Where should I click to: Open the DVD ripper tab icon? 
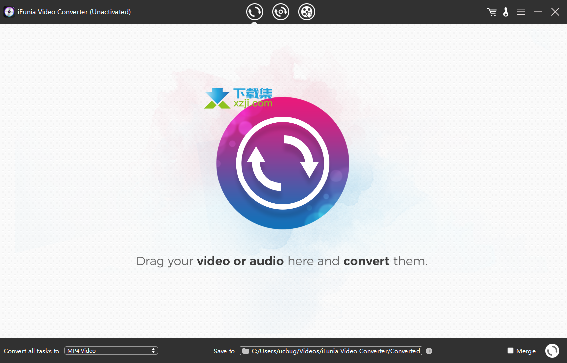(281, 12)
